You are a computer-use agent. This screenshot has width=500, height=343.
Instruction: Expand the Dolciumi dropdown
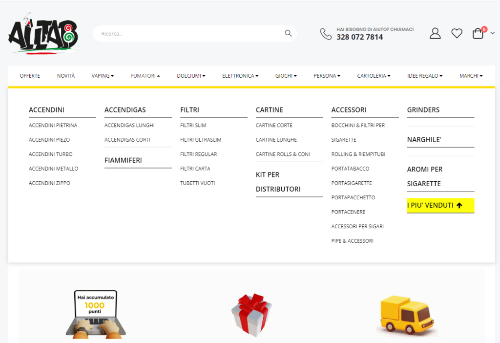coord(191,76)
